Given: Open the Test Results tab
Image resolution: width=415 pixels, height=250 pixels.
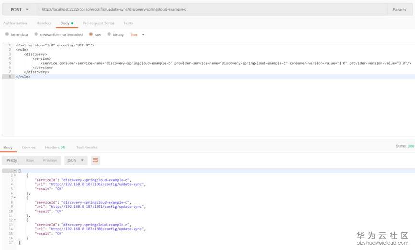Looking at the screenshot, I should pos(86,147).
